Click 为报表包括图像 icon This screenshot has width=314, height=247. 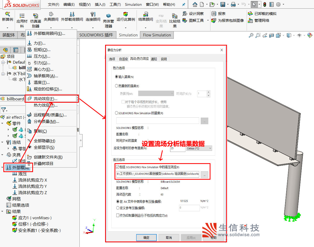(214, 20)
